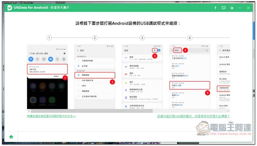
Task: Open the Facebook share icon
Action: (216, 8)
